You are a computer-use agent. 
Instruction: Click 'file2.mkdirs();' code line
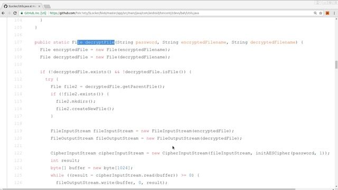point(76,101)
